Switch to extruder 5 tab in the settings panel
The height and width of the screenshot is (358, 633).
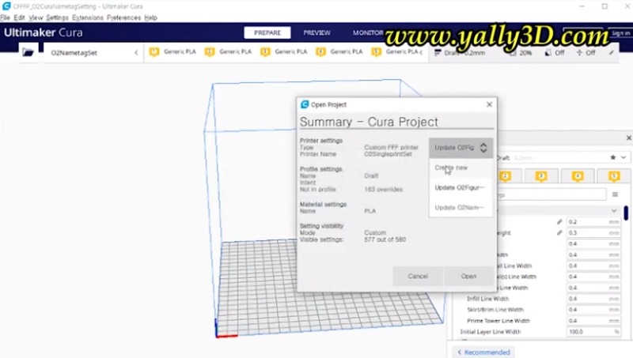[614, 176]
